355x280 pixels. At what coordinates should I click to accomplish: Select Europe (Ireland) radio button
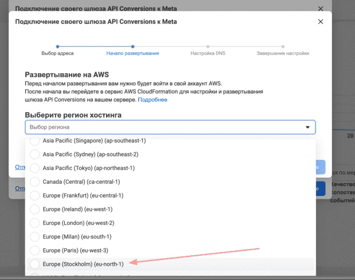(34, 209)
